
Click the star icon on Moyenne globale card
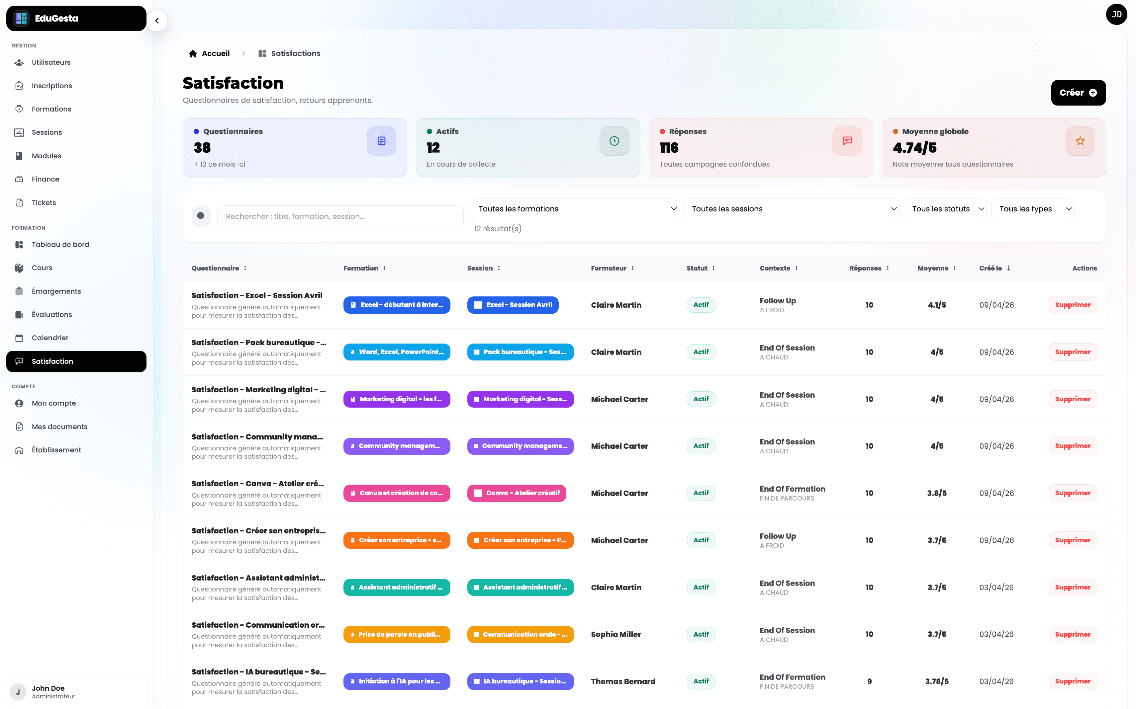pyautogui.click(x=1080, y=141)
